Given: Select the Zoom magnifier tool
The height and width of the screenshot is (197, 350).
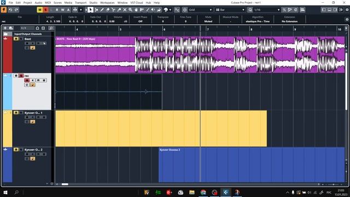Looking at the screenshot, I should pos(130,10).
